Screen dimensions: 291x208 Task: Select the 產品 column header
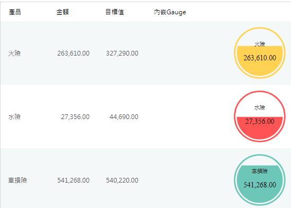pos(15,12)
